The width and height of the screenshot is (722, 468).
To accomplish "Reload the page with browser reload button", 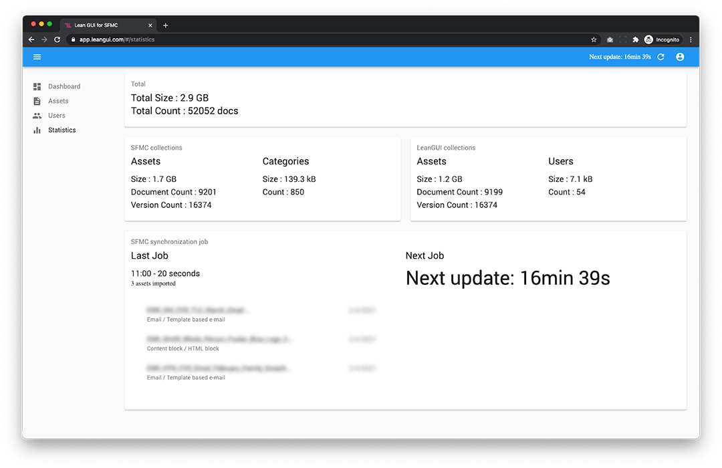I will tap(57, 39).
